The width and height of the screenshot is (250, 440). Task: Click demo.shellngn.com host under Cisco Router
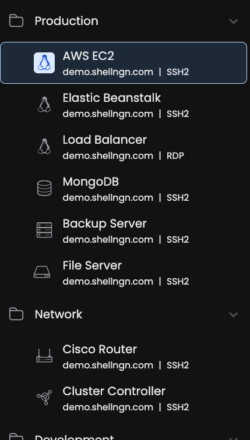(x=108, y=366)
